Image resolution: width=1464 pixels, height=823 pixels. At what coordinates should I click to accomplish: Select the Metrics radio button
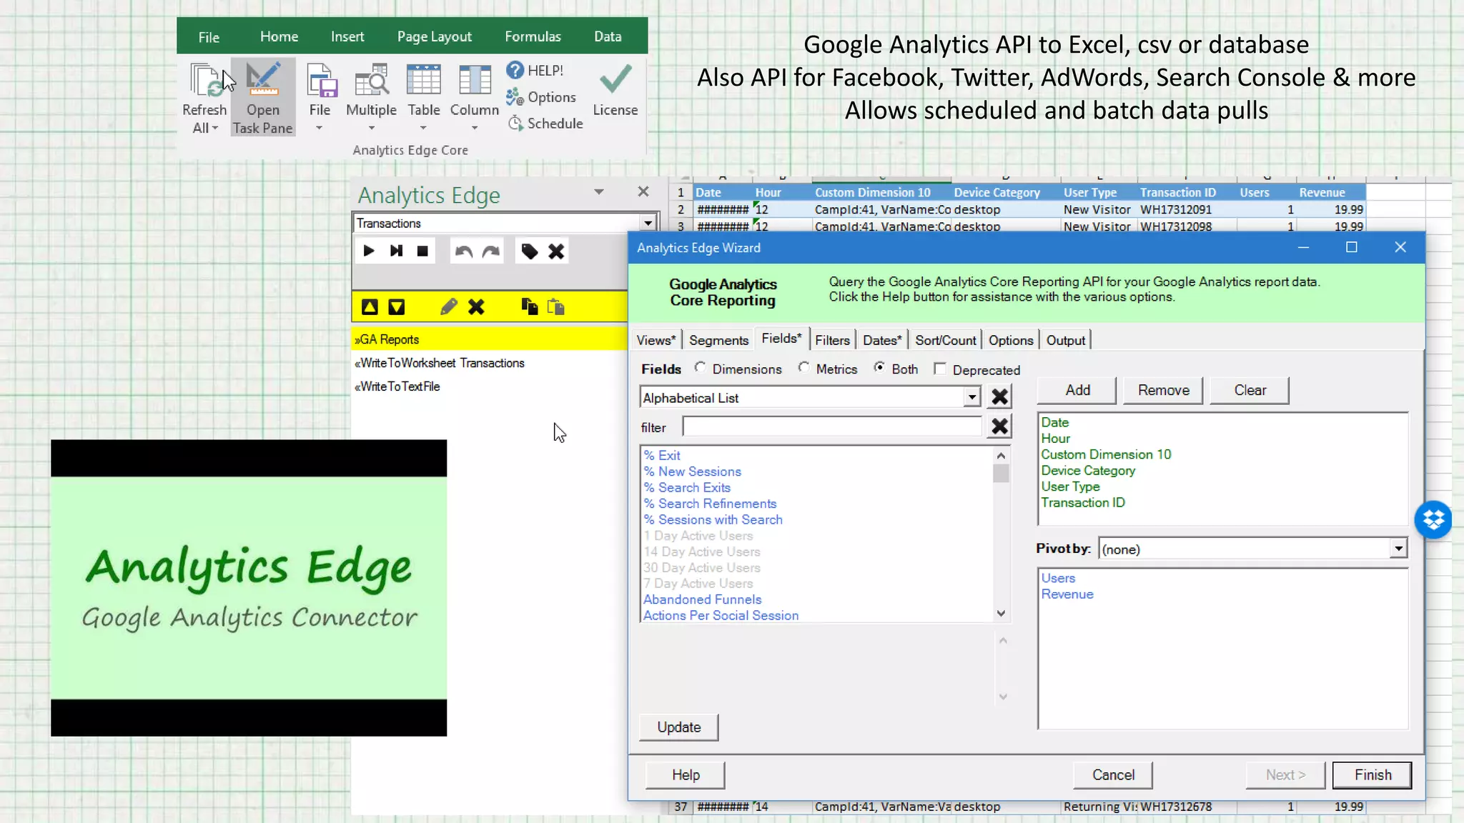(x=803, y=367)
